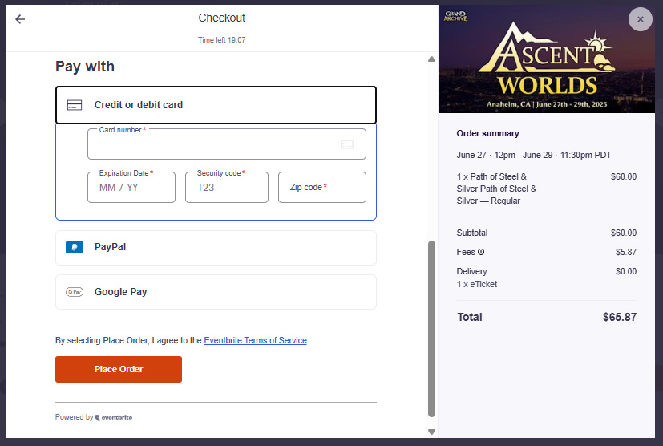Click the 'Pay with' heading
The width and height of the screenshot is (663, 446).
coord(85,67)
